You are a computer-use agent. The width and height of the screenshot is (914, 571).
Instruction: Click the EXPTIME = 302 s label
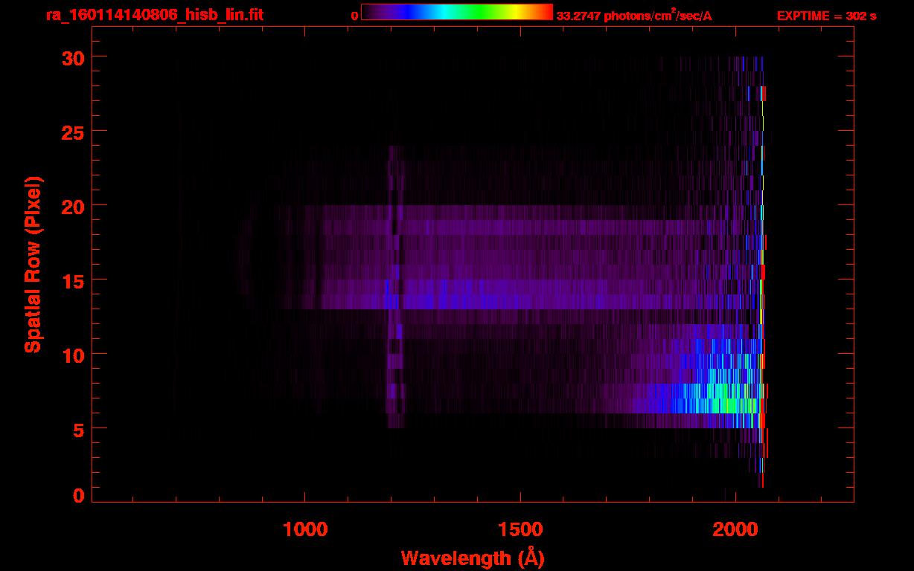click(826, 16)
